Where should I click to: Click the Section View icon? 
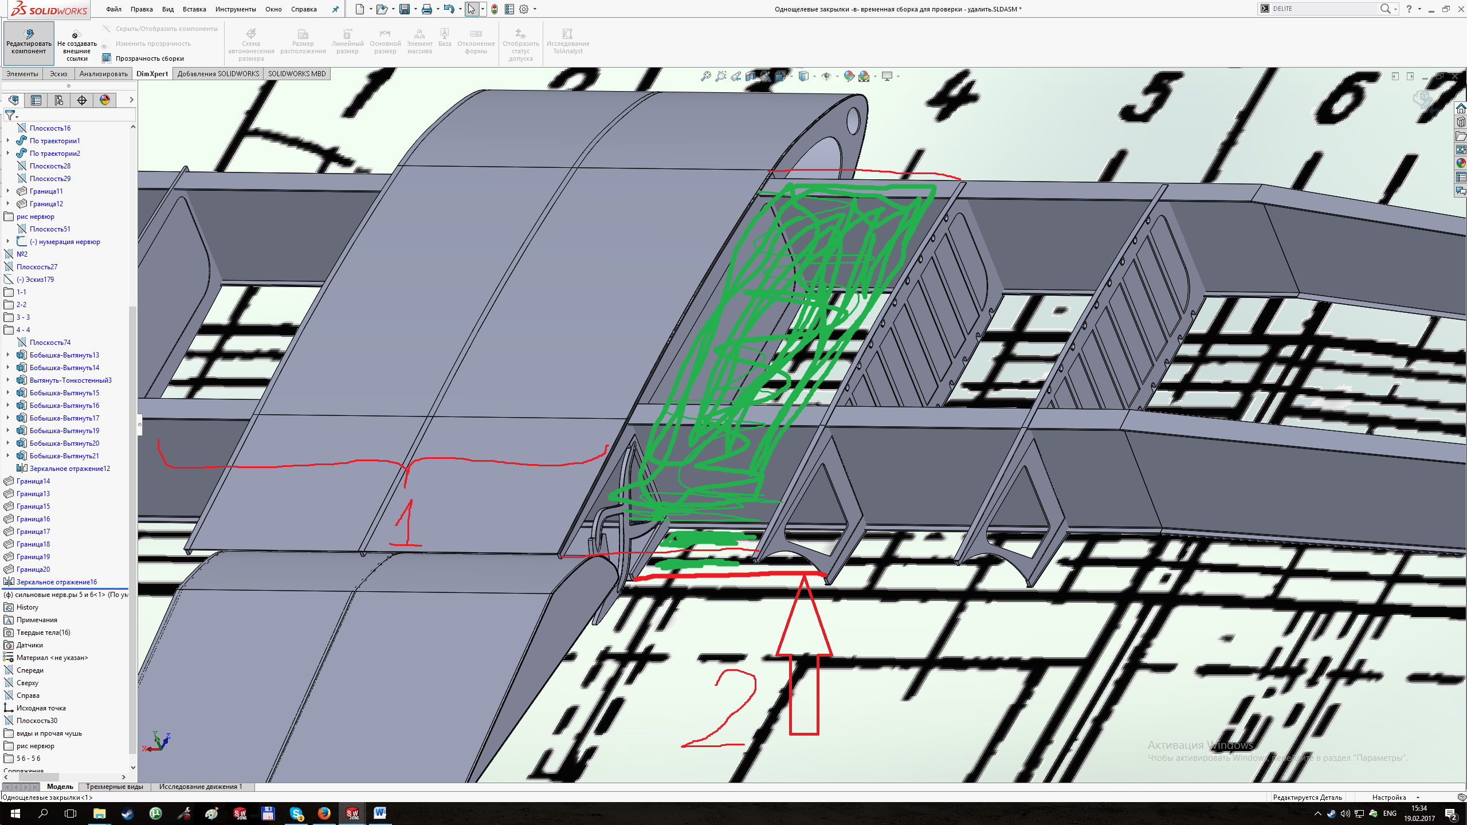tap(751, 76)
